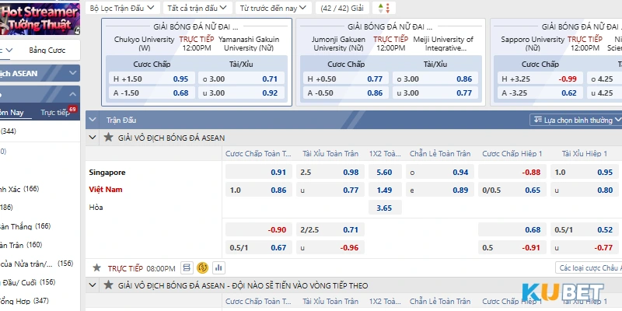Image resolution: width=622 pixels, height=311 pixels.
Task: Bet A -0.50 at 0.86 in Jumonji card
Action: (x=346, y=93)
